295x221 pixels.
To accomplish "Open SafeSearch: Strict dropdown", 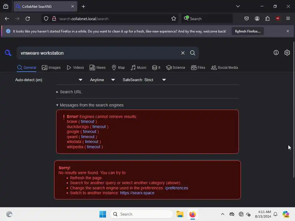I will (144, 80).
